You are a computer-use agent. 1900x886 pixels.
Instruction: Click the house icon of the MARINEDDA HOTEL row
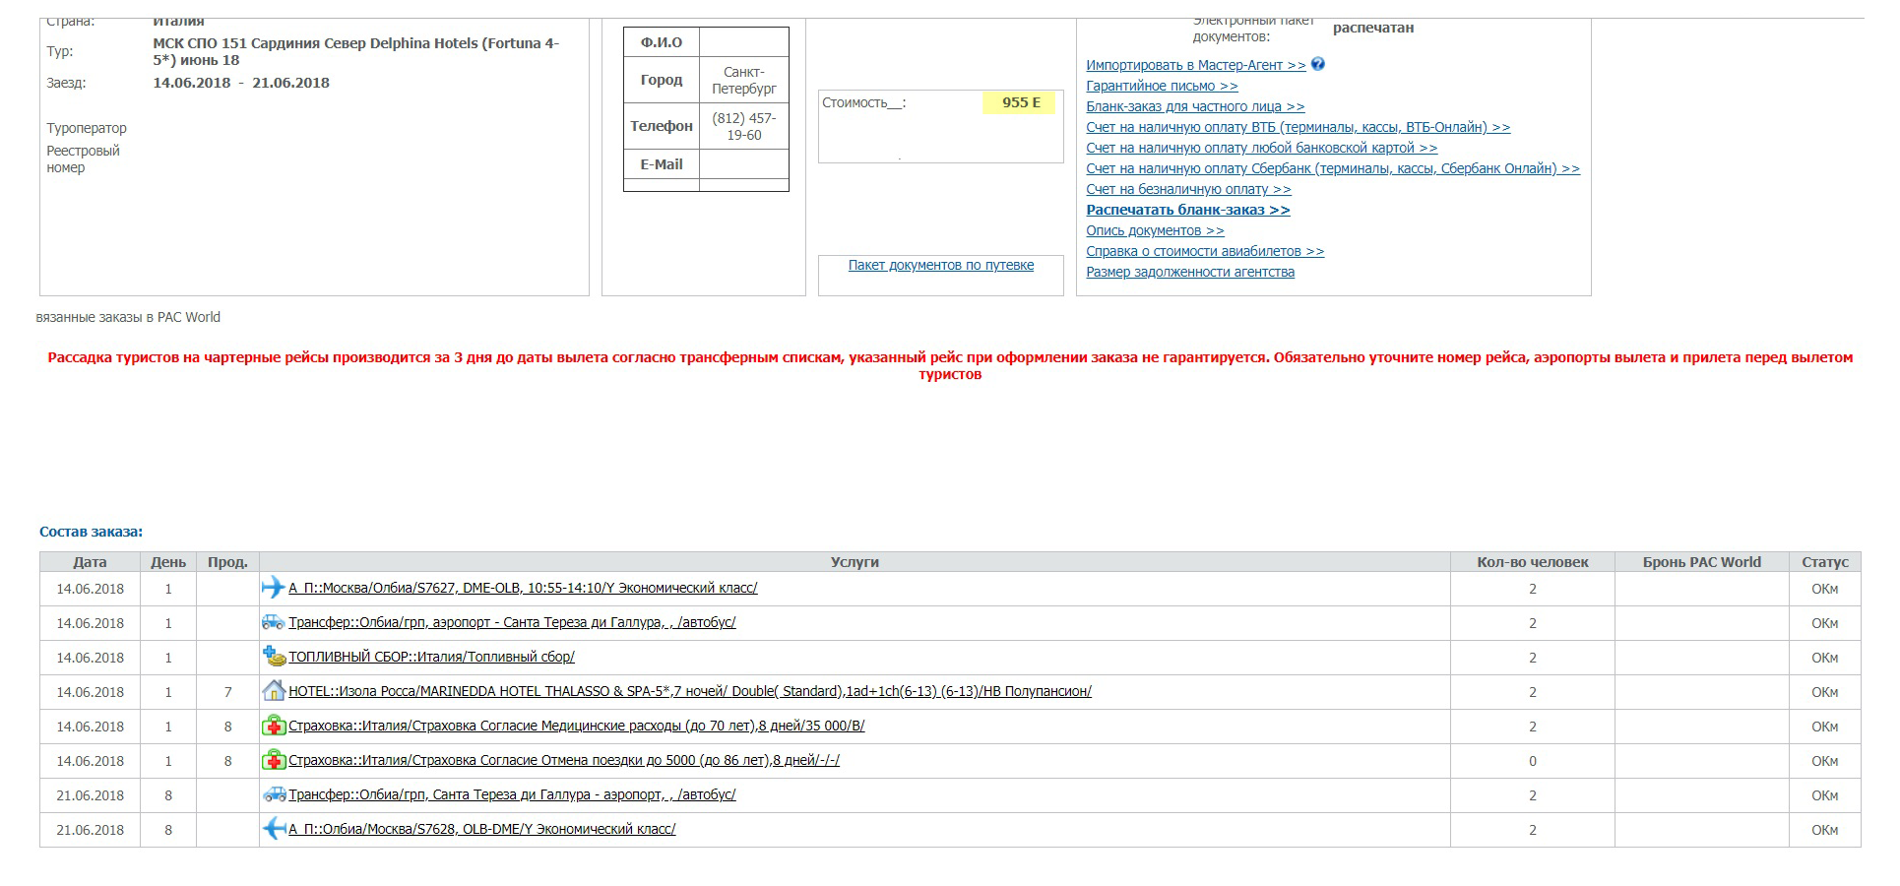[274, 691]
